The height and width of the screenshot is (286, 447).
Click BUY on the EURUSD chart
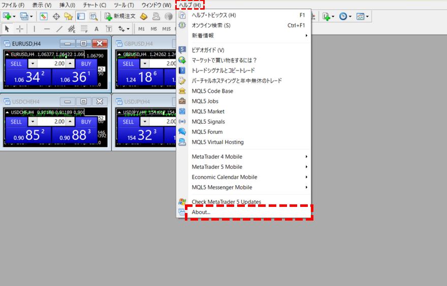[86, 64]
